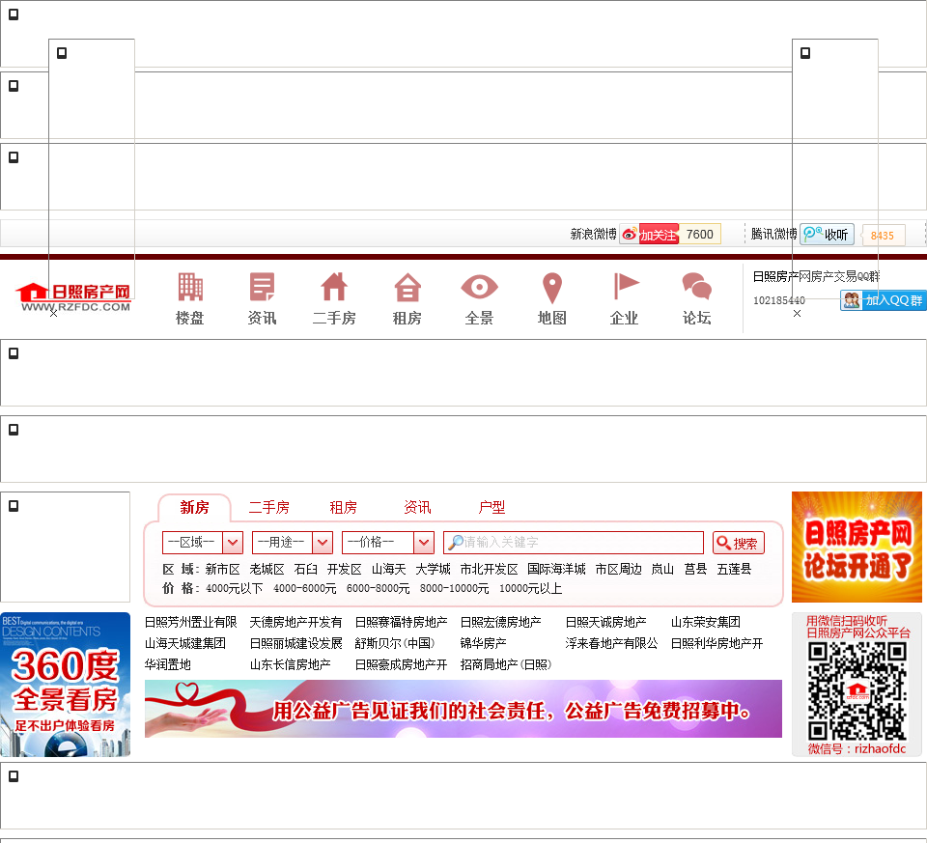Filter price 4000-6000元
The width and height of the screenshot is (927, 843).
click(x=305, y=589)
